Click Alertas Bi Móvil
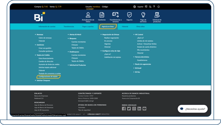This screenshot has width=221, height=125. (75, 35)
